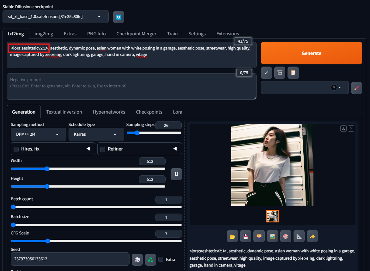Upscale image using sparkle icon
Image resolution: width=370 pixels, height=271 pixels.
312,236
